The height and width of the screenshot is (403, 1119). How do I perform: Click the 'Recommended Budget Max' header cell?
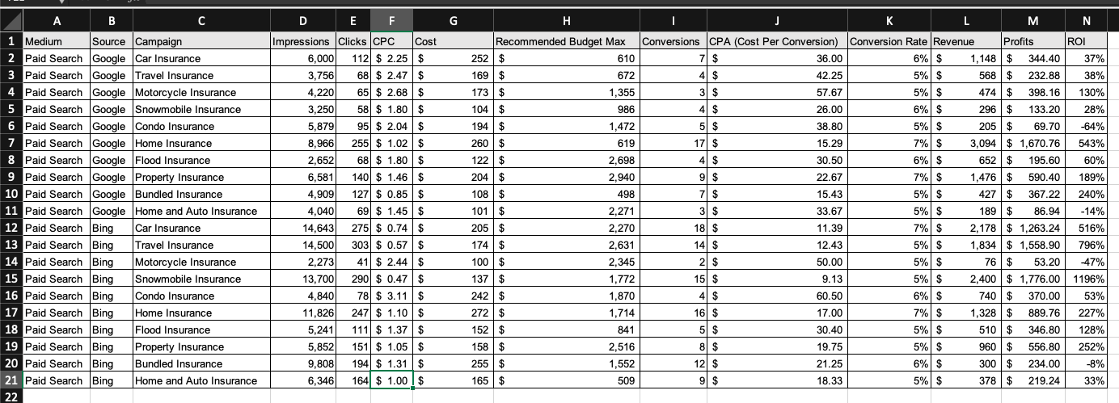coord(566,41)
